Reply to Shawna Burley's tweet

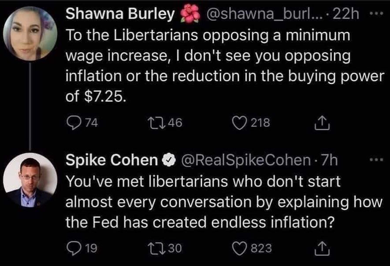pos(74,123)
